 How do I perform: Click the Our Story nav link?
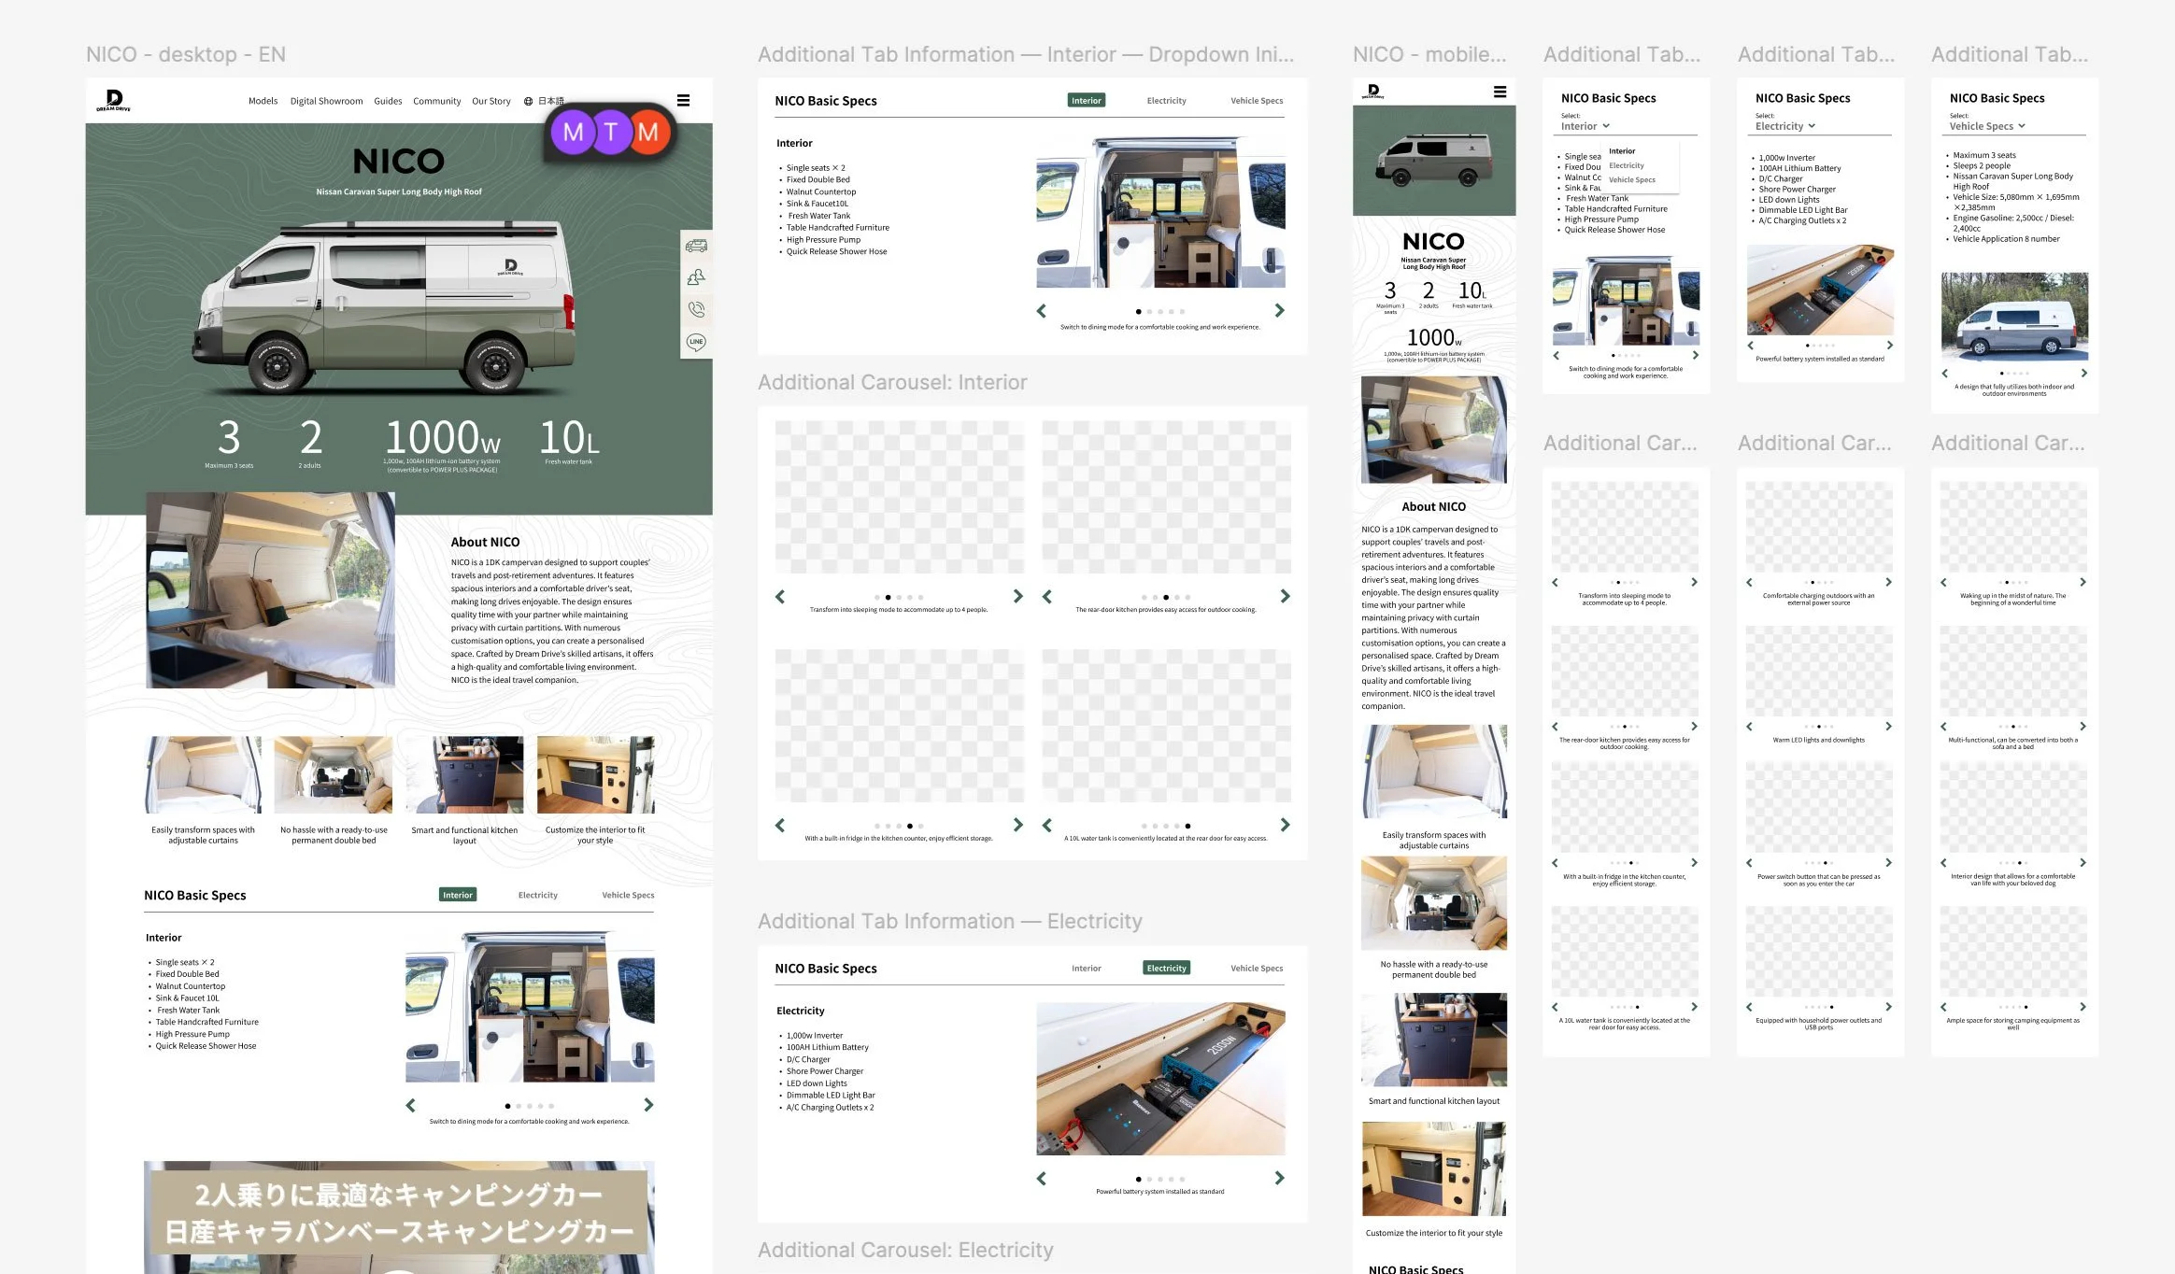point(490,101)
